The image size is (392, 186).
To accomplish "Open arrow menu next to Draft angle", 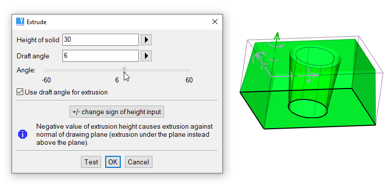I will point(146,56).
